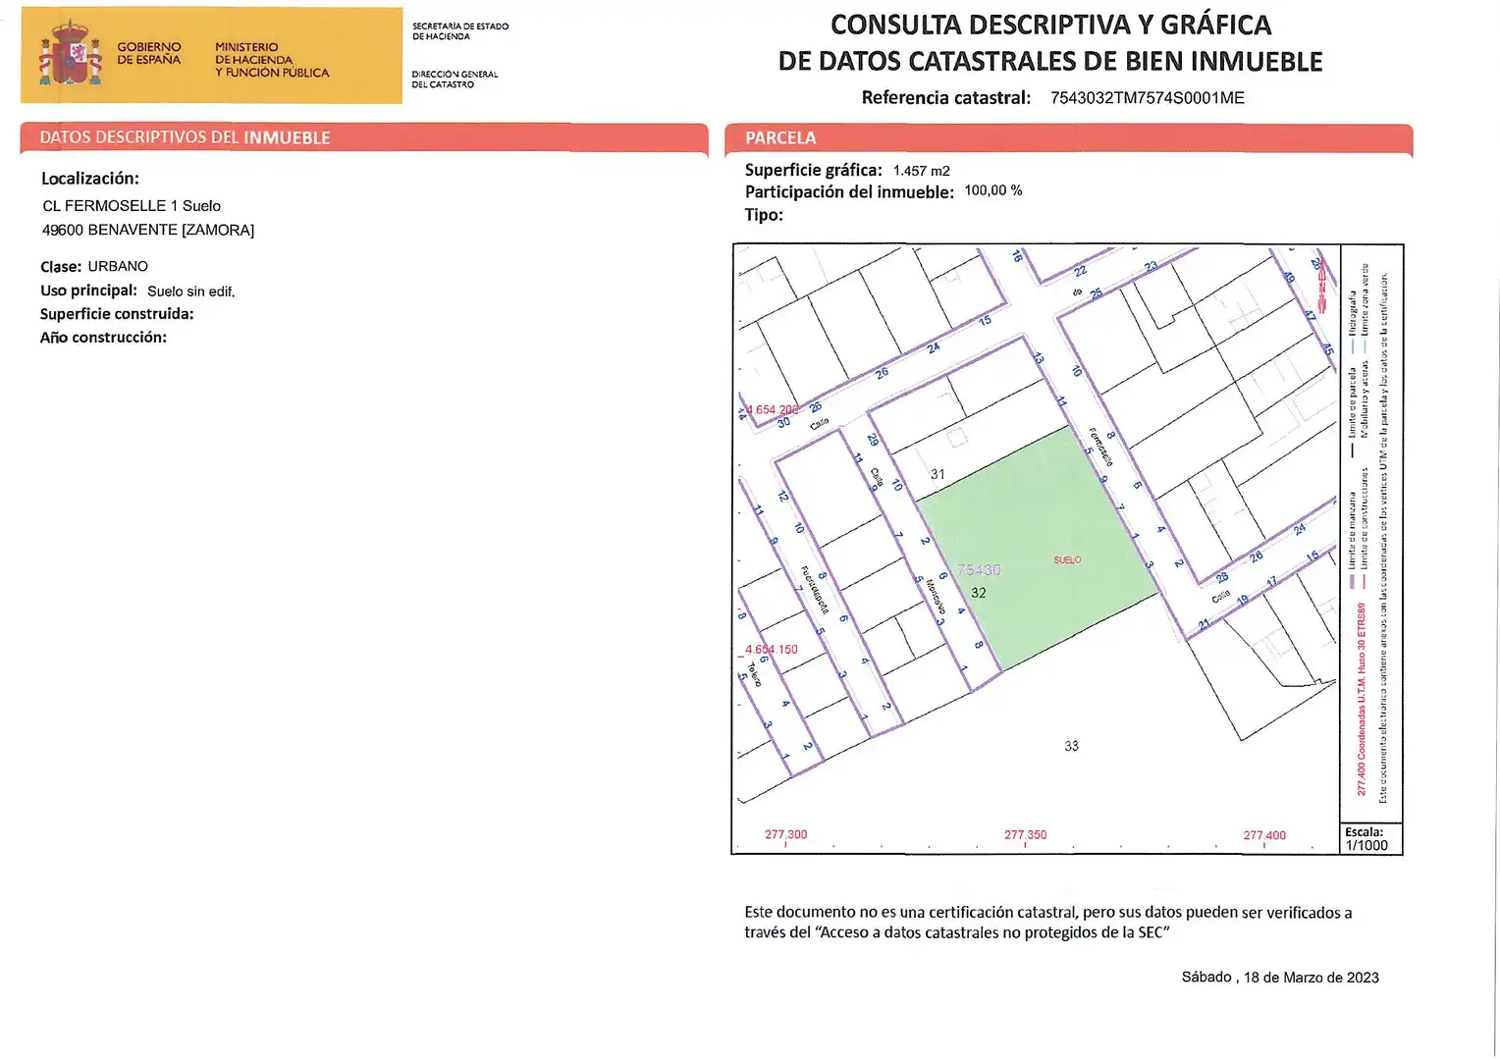Click the "Escala: 1/1000" scale box

tap(1371, 839)
